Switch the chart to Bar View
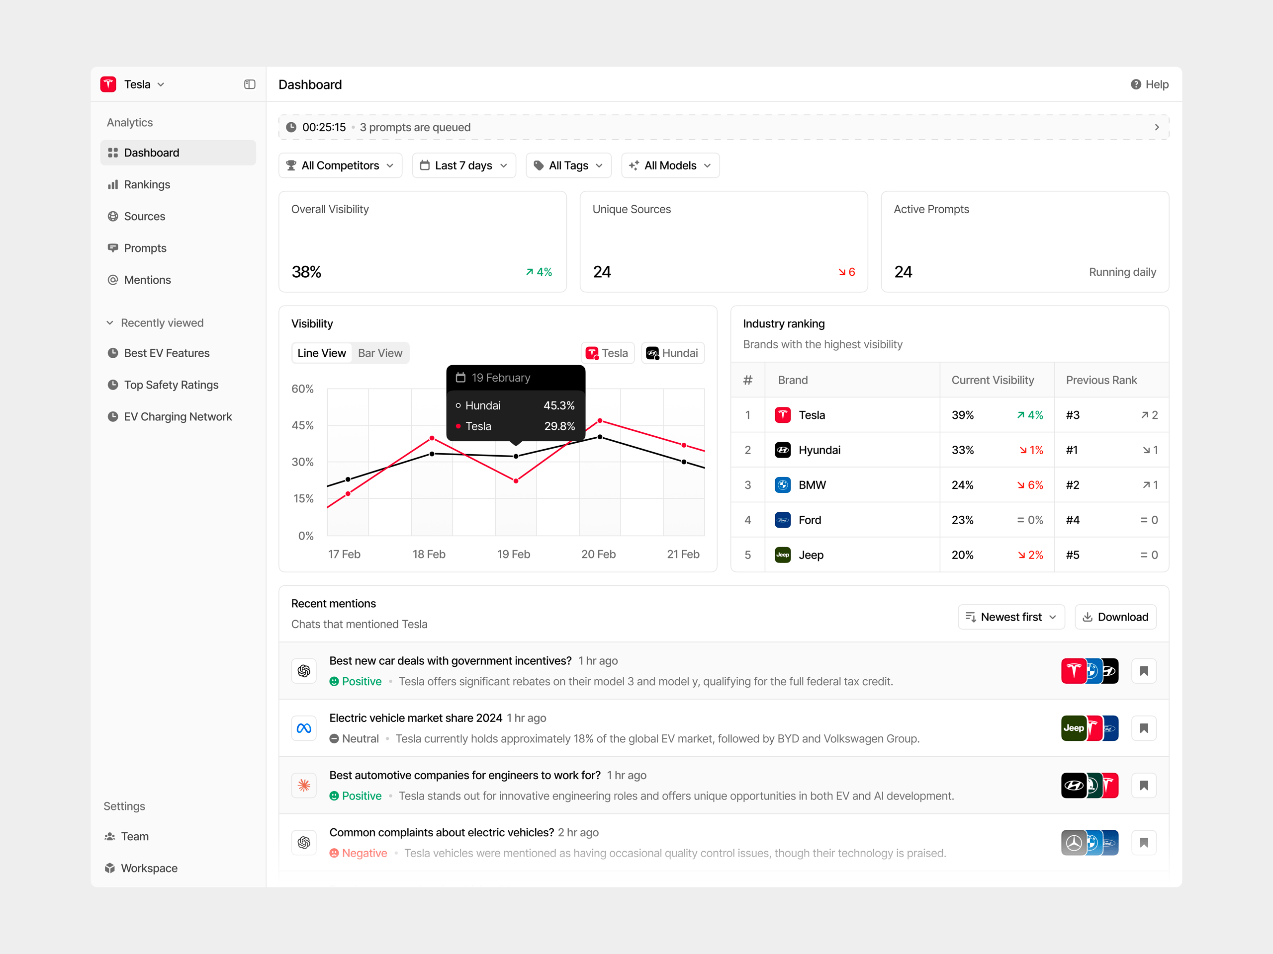 pos(380,353)
